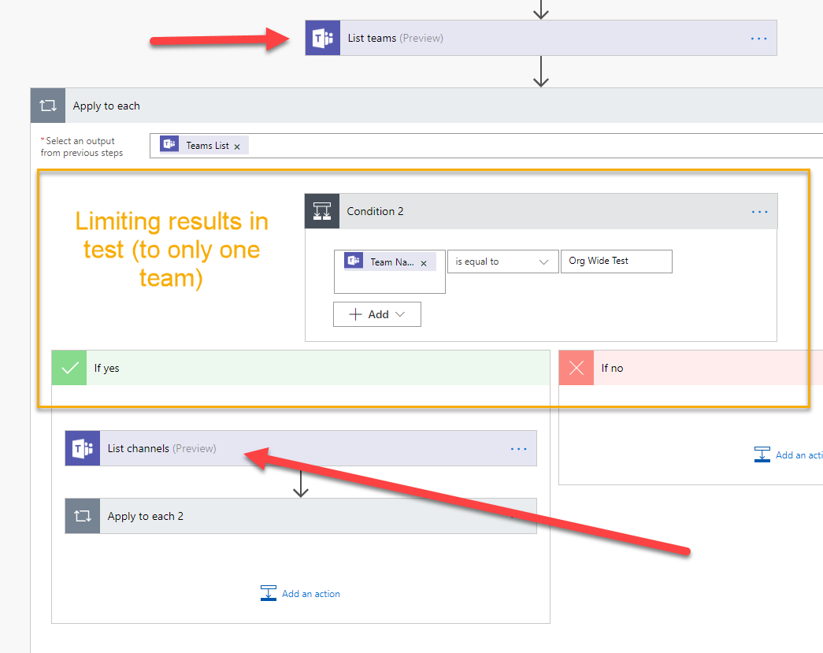Viewport: 823px width, 653px height.
Task: Expand the Add dropdown in Condition 2
Action: pyautogui.click(x=377, y=314)
